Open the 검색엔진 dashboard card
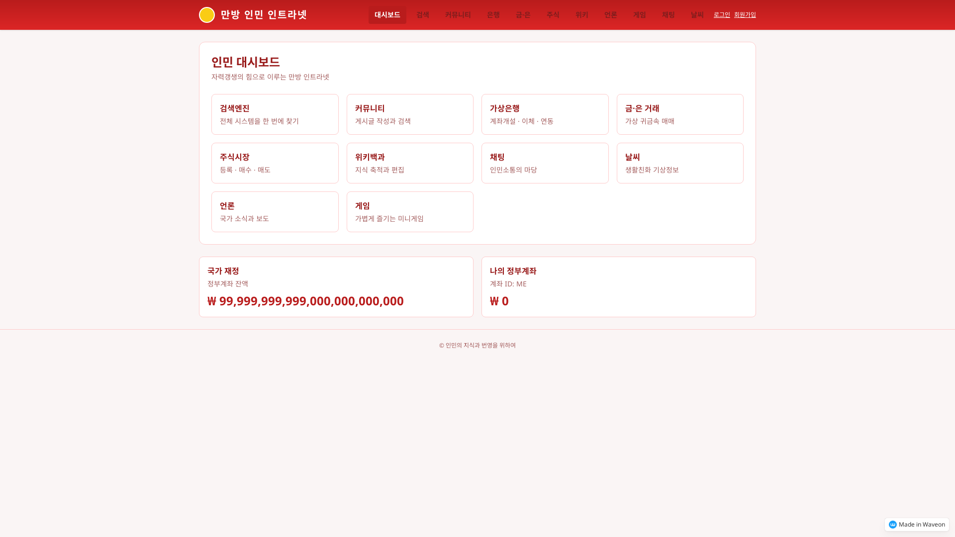The height and width of the screenshot is (537, 955). tap(275, 114)
